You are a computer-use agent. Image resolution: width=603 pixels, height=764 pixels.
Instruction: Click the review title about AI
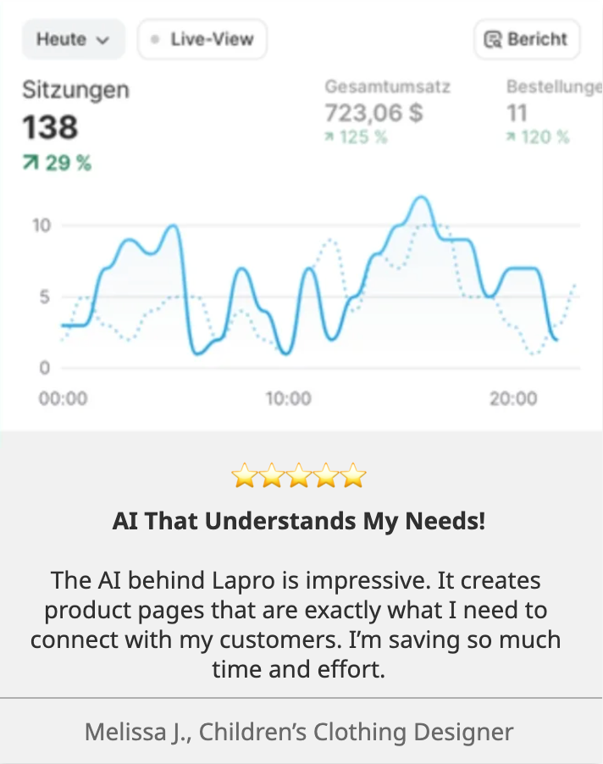point(299,521)
